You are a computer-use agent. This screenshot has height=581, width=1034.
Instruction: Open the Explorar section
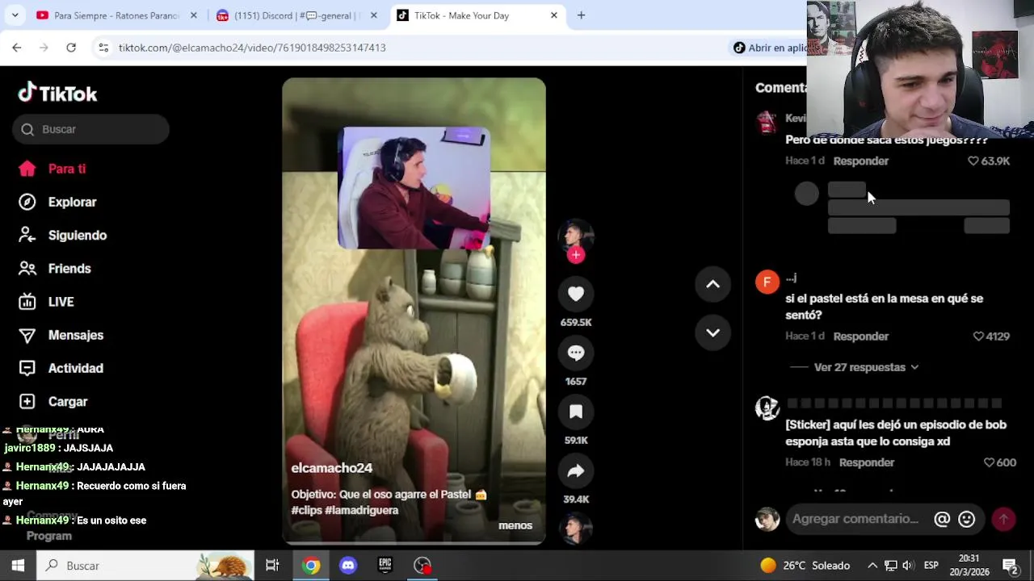point(58,202)
